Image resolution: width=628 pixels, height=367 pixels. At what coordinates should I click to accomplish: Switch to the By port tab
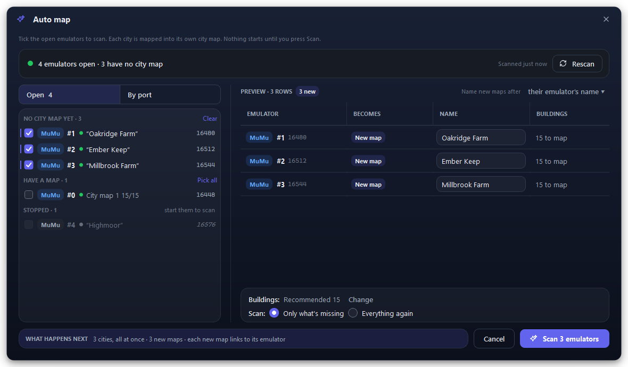[170, 95]
